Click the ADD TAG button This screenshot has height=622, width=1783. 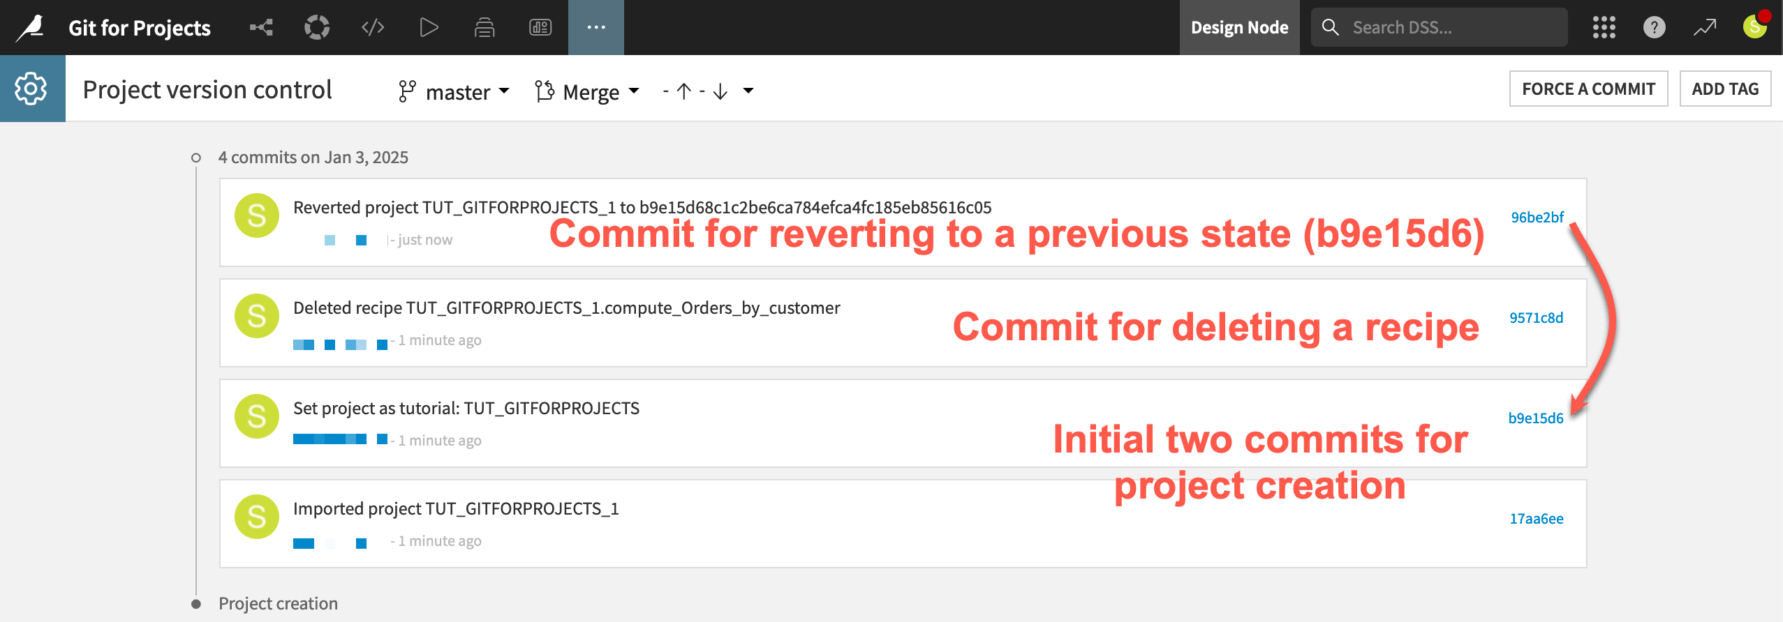click(1725, 89)
